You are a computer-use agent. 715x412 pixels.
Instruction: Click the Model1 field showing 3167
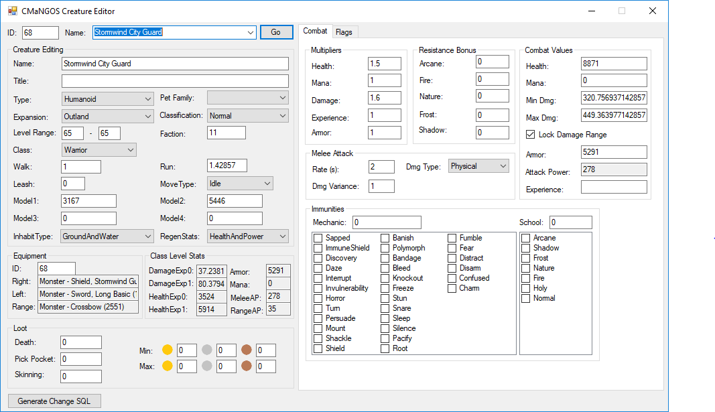(x=88, y=200)
